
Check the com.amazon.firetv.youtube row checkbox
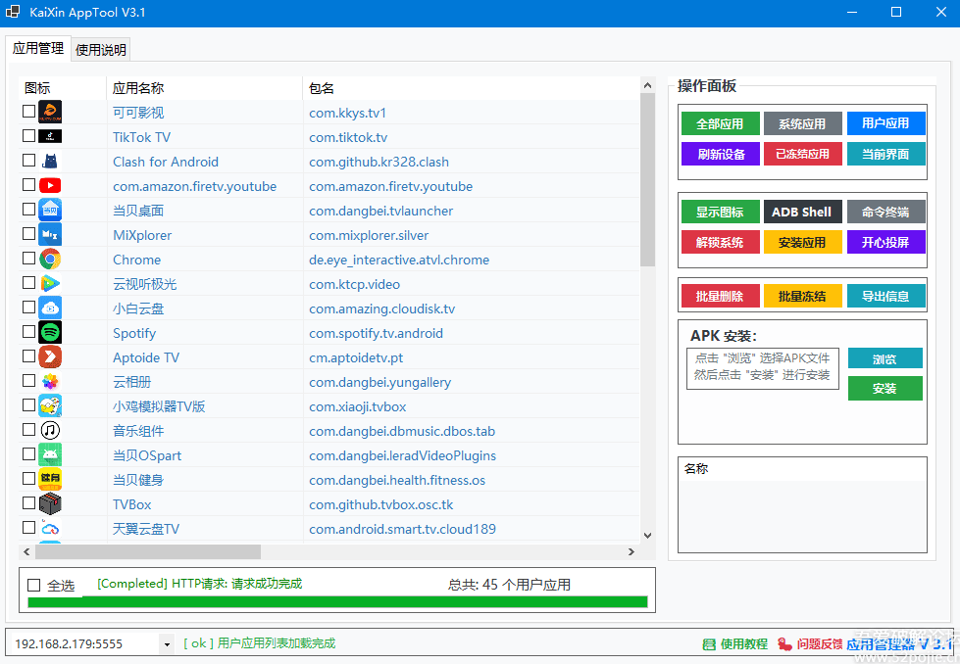point(28,185)
